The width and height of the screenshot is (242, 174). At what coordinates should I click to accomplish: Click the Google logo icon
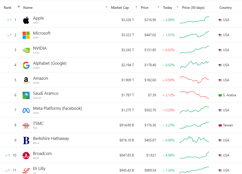coord(26,65)
